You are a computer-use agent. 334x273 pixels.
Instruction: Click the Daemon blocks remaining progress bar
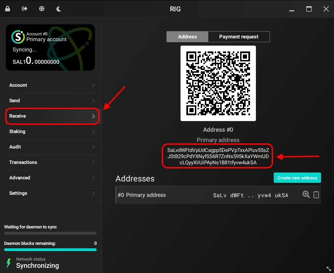pos(50,250)
